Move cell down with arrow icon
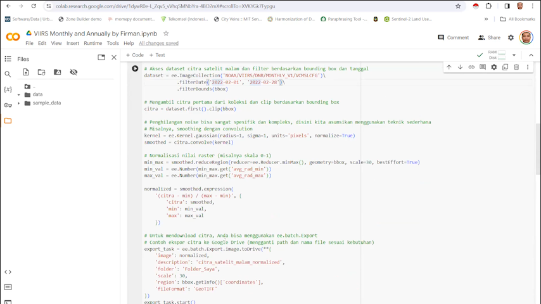Image resolution: width=541 pixels, height=304 pixels. tap(460, 67)
